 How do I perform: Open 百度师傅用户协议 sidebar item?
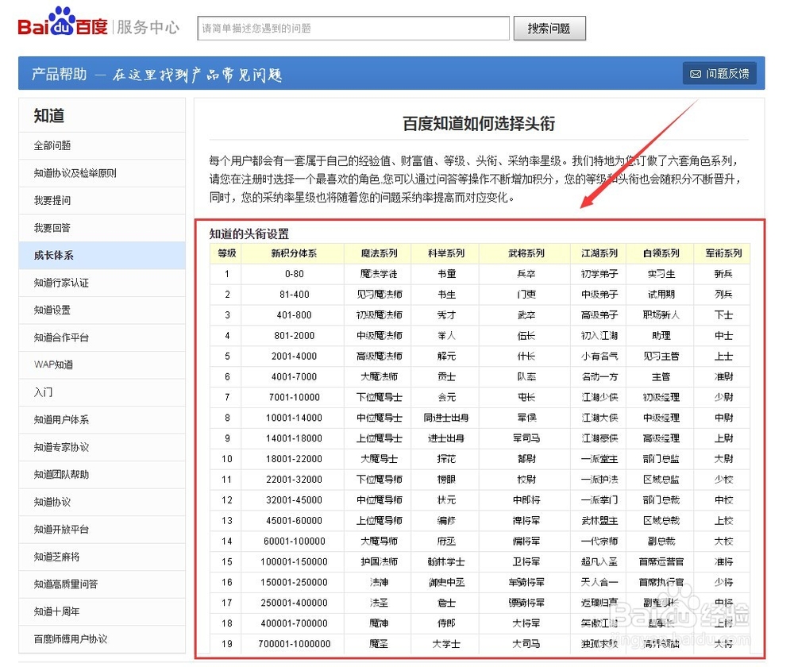pyautogui.click(x=102, y=639)
